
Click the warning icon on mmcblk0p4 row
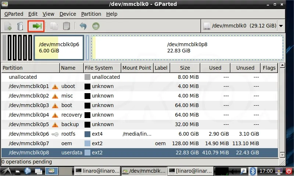coord(55,115)
